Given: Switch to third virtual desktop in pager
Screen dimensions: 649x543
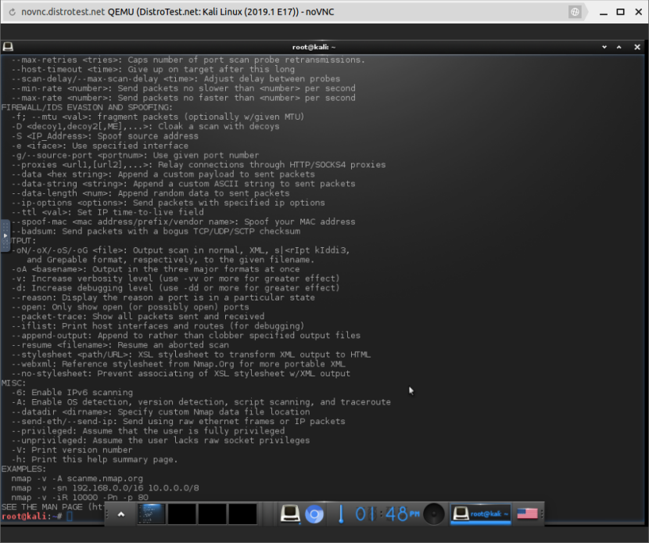Looking at the screenshot, I should (212, 514).
